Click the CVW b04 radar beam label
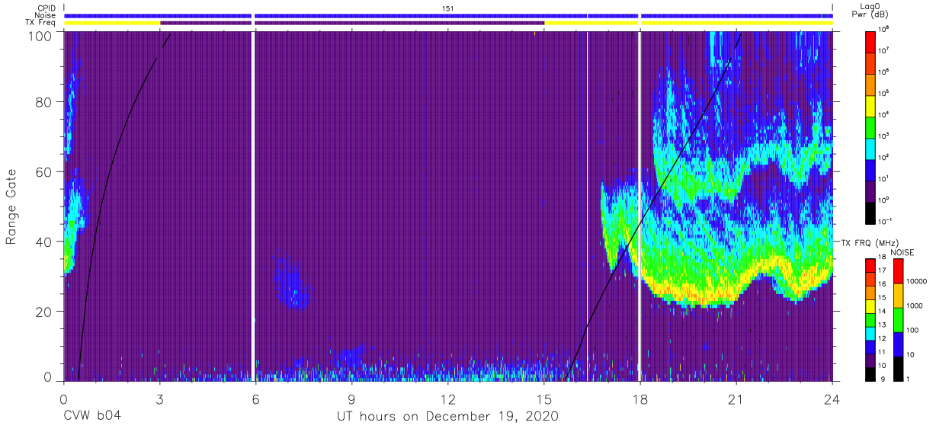This screenshot has height=432, width=936. coord(91,417)
